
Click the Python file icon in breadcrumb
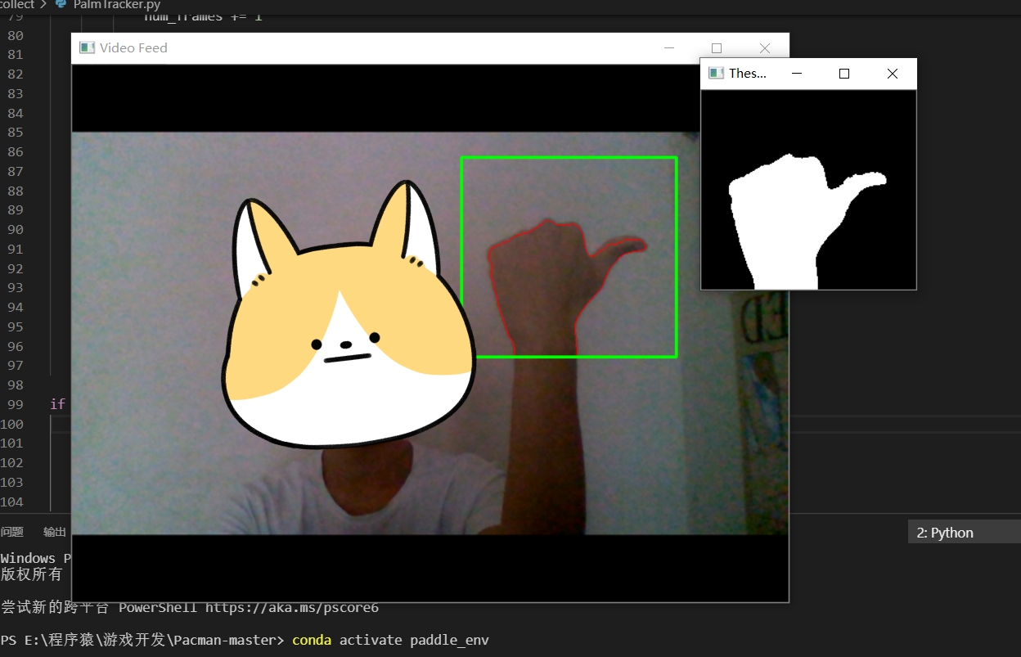(x=61, y=4)
